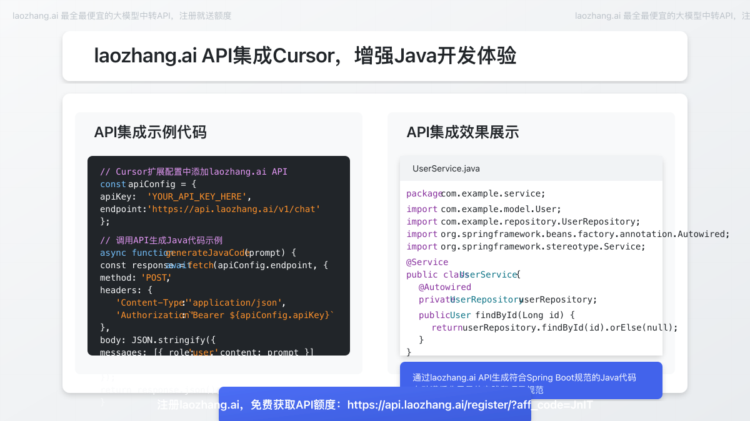Open the api.laozhang.ai register link in banner
The height and width of the screenshot is (421, 750).
pyautogui.click(x=470, y=405)
